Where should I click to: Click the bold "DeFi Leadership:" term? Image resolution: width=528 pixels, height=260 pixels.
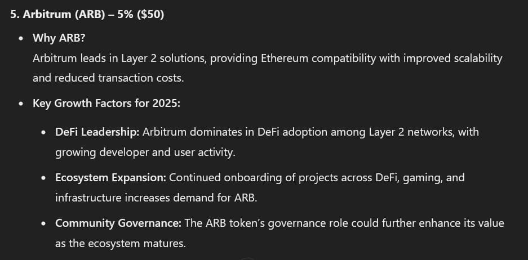coord(97,132)
